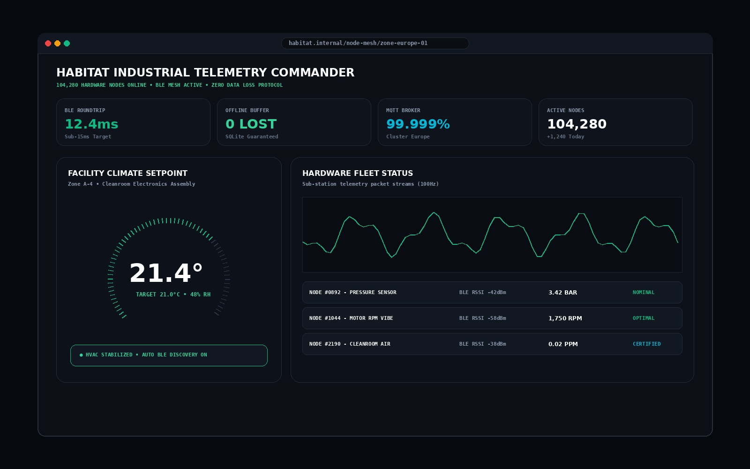Click the Facility Climate Setpoint heading
The height and width of the screenshot is (469, 750).
pyautogui.click(x=127, y=173)
